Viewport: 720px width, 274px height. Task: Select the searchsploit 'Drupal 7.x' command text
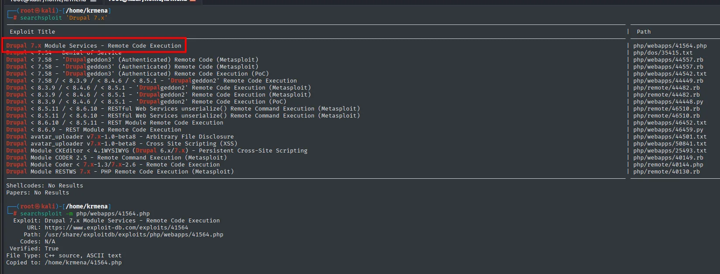(x=64, y=18)
